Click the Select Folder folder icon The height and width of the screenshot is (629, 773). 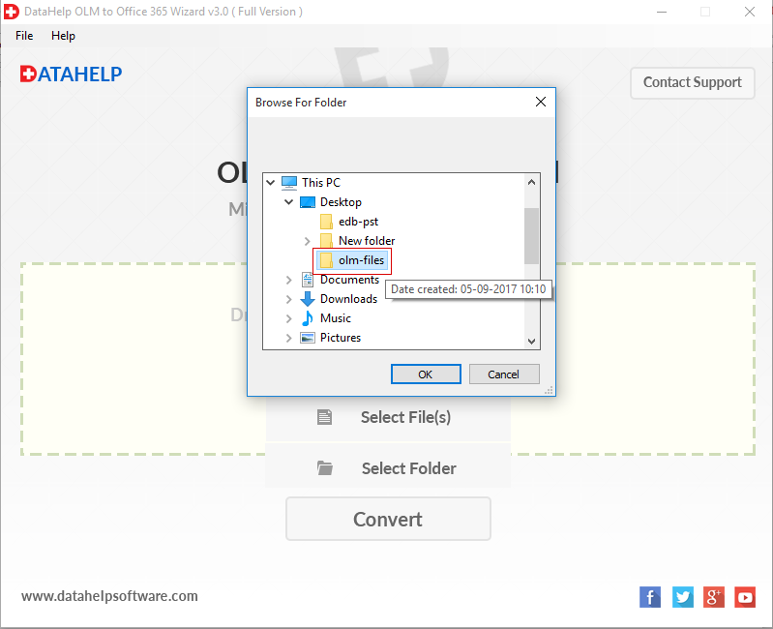[x=324, y=467]
